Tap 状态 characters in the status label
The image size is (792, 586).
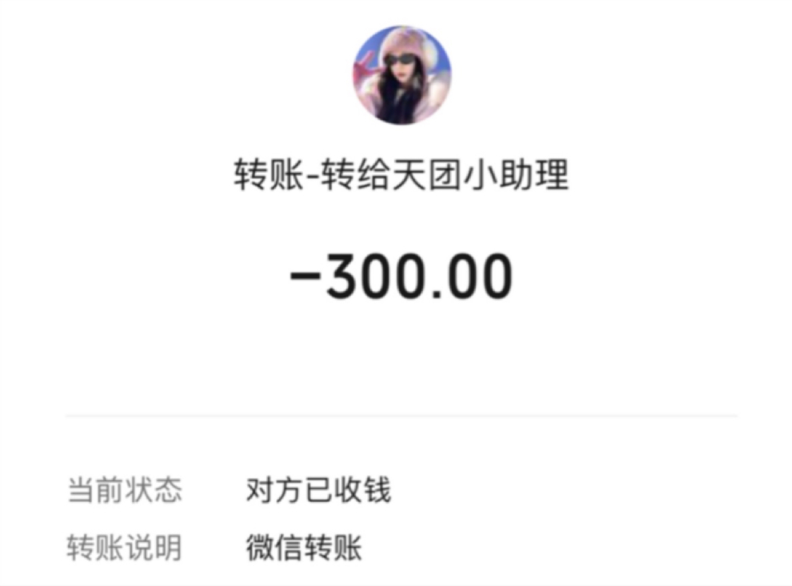(x=153, y=489)
